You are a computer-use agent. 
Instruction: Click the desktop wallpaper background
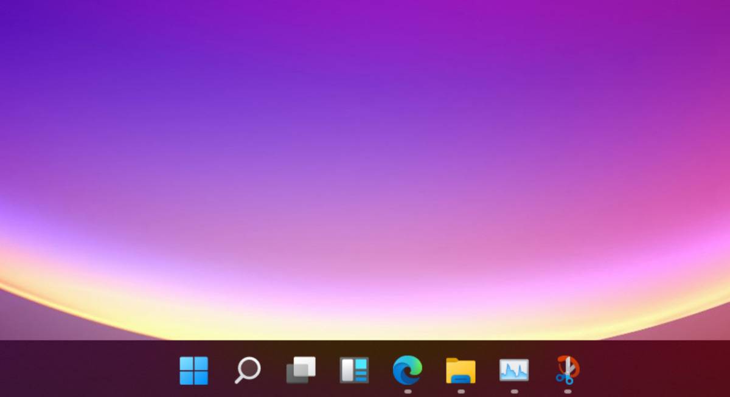pyautogui.click(x=365, y=170)
